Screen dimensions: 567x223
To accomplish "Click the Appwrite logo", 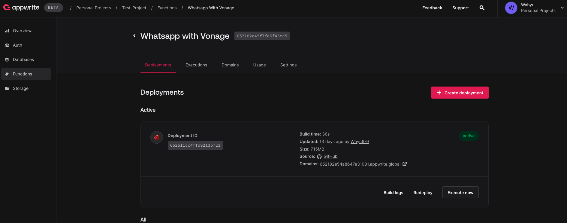I will pyautogui.click(x=21, y=8).
